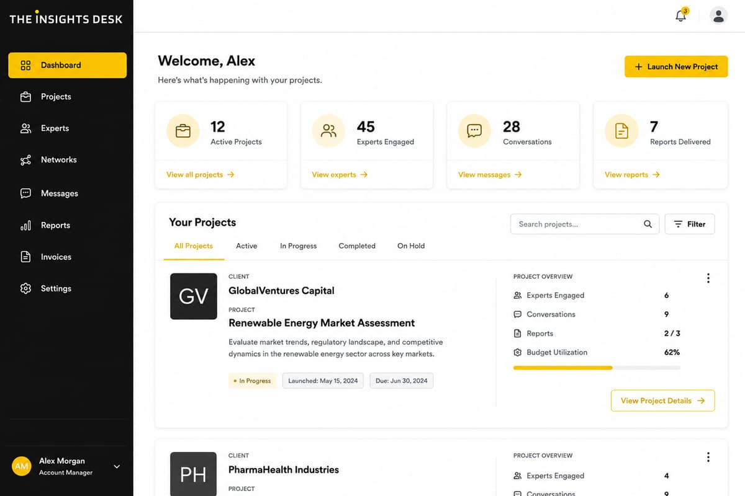Switch to the On Hold tab
Image resolution: width=745 pixels, height=496 pixels.
(x=411, y=246)
